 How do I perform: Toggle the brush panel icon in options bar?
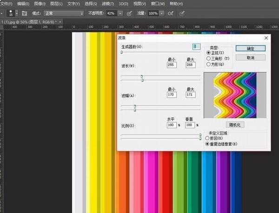[x=24, y=13]
